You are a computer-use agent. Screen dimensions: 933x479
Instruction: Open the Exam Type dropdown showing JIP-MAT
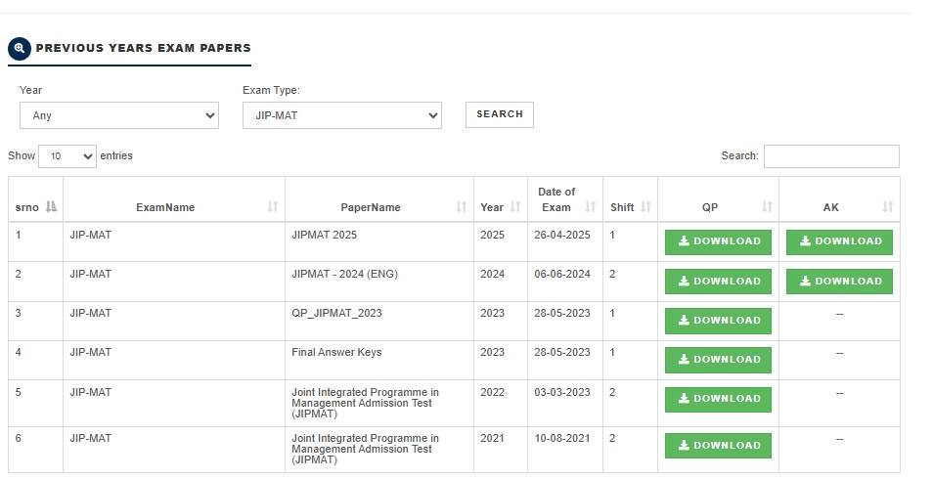click(342, 115)
